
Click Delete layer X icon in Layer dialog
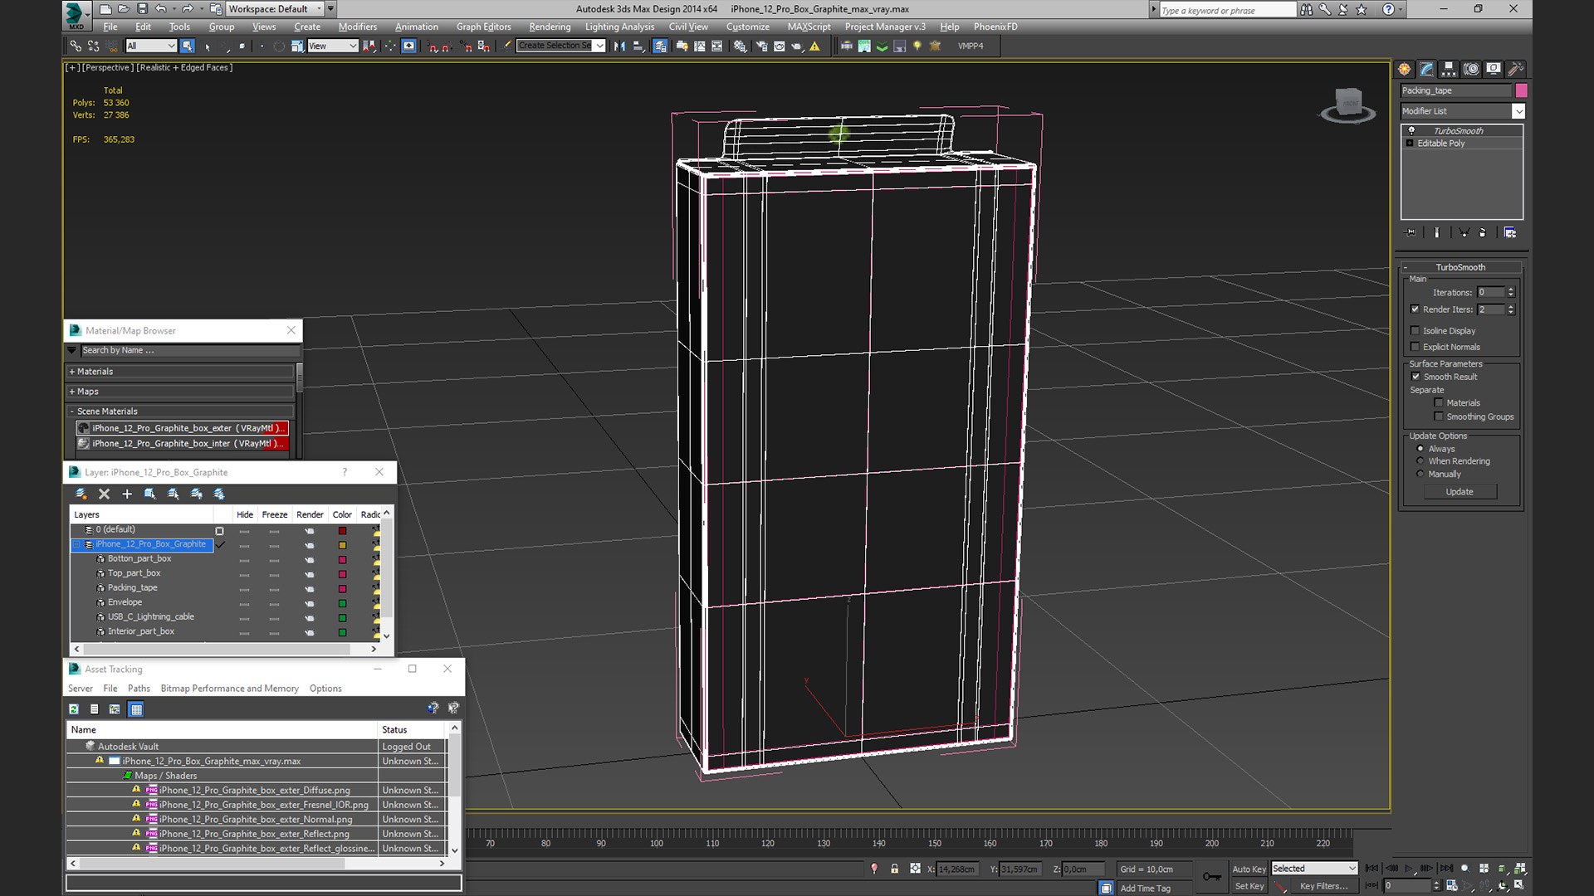coord(104,494)
